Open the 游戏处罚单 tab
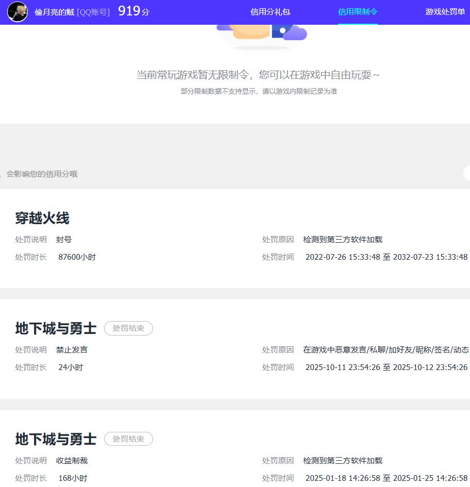Viewport: 470px width, 487px height. (445, 11)
